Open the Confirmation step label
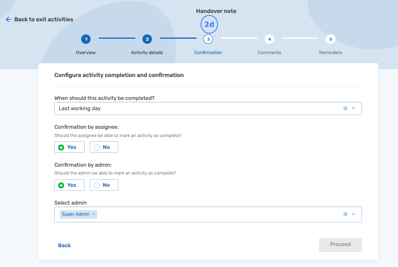Screen dimensions: 398x267 pyautogui.click(x=208, y=53)
